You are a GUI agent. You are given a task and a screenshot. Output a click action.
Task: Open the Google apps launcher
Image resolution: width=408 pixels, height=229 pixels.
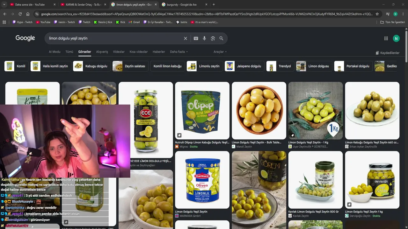[386, 38]
